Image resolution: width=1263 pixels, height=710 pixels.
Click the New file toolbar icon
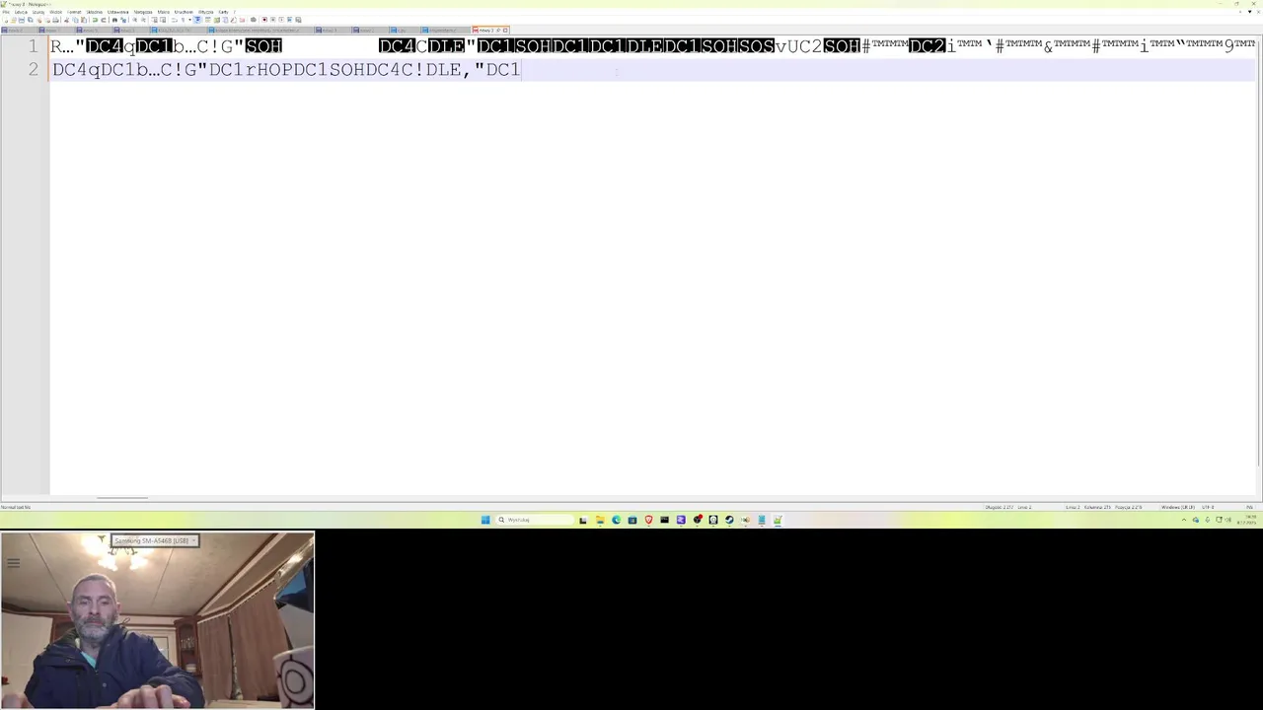point(6,20)
